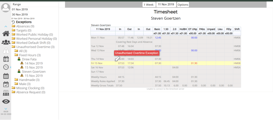Select the Tue 12 Nov row label
Image resolution: width=273 pixels, height=120 pixels.
tap(97, 46)
